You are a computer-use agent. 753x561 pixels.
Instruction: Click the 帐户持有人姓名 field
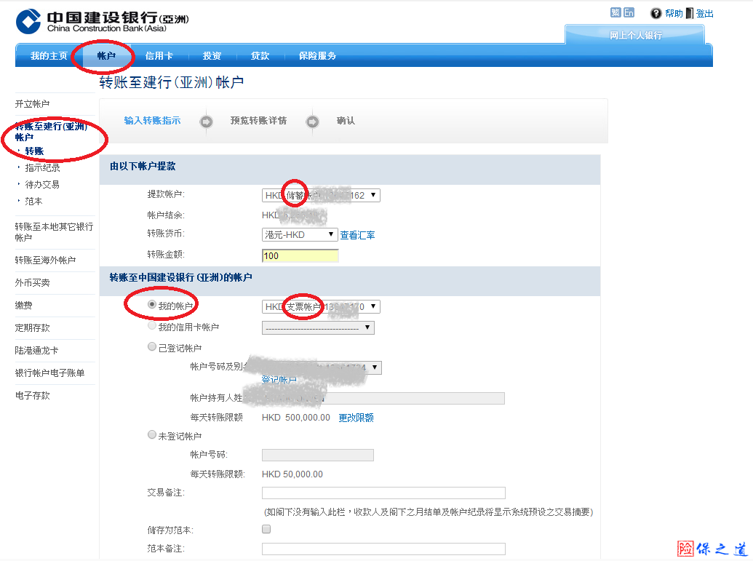[383, 398]
